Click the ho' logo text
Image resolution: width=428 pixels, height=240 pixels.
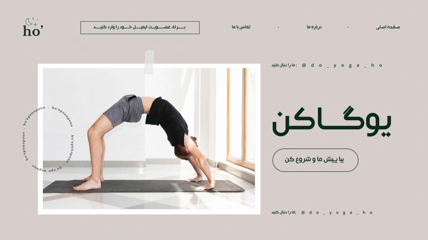tap(33, 31)
